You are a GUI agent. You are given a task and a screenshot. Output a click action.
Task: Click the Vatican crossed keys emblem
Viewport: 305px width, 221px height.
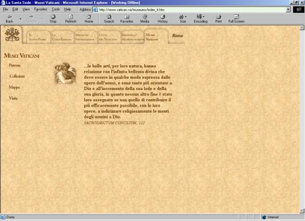click(x=12, y=34)
